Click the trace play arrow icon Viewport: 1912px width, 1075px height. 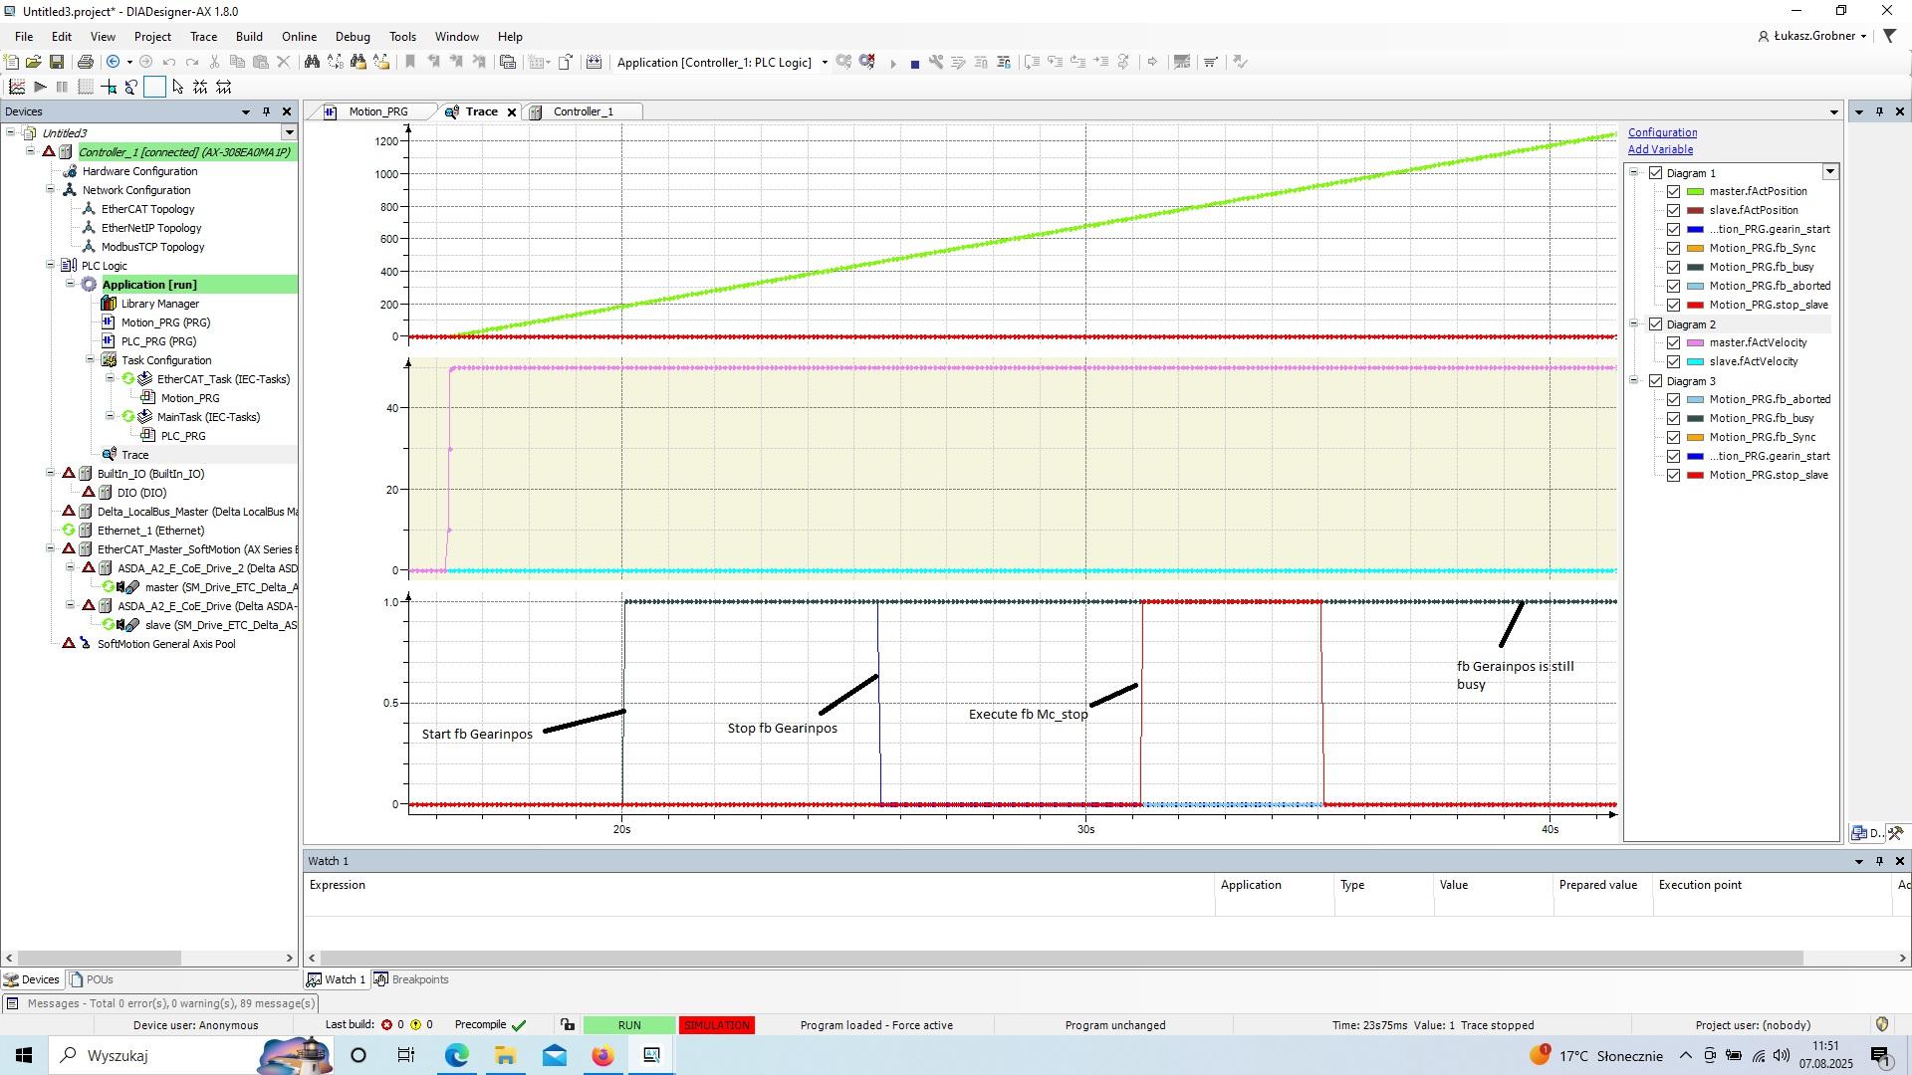point(40,88)
